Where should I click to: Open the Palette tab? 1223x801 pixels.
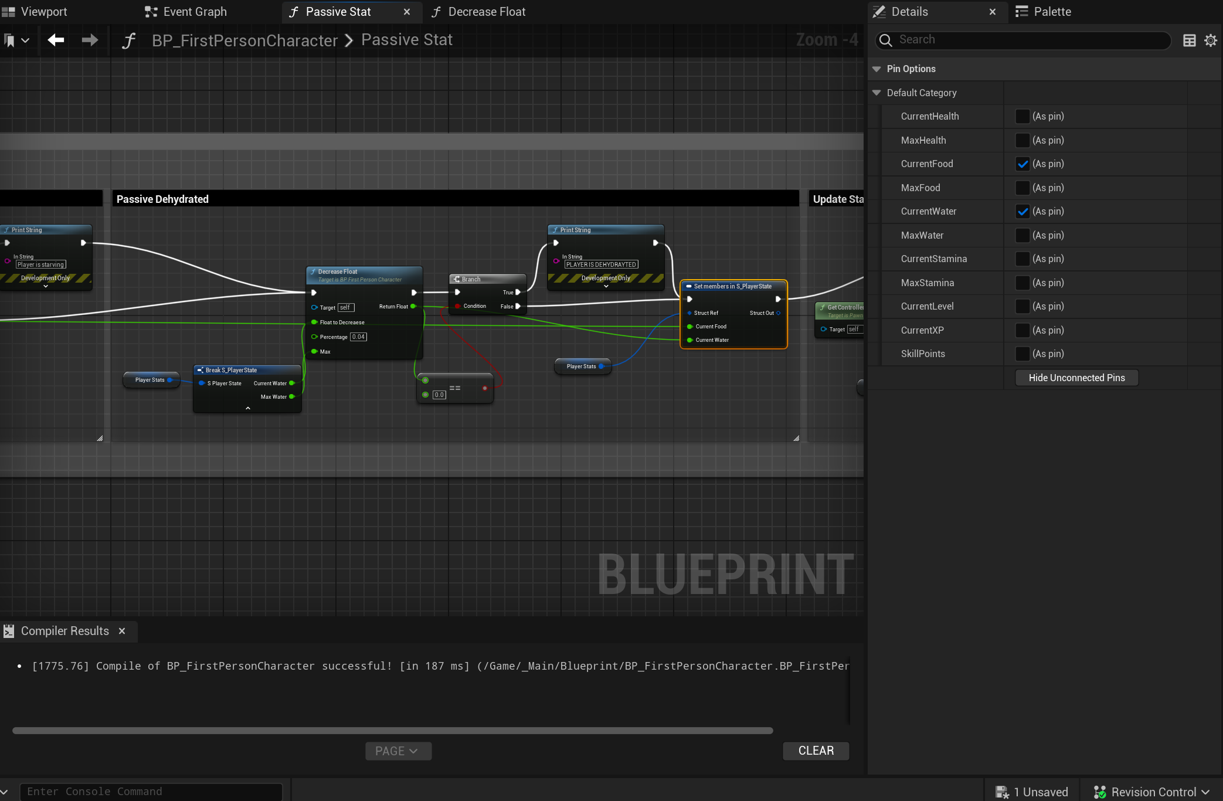(x=1044, y=12)
